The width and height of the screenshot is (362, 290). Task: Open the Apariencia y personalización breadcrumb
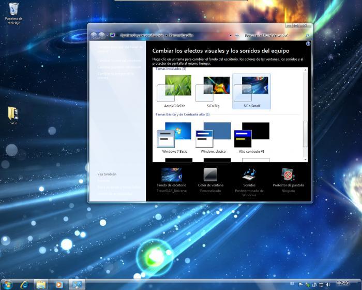tap(142, 35)
